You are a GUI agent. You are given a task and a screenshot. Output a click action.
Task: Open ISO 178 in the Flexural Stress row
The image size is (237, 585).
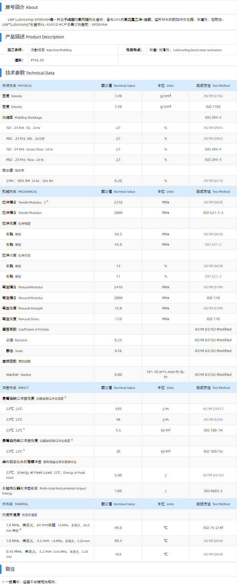pyautogui.click(x=213, y=319)
